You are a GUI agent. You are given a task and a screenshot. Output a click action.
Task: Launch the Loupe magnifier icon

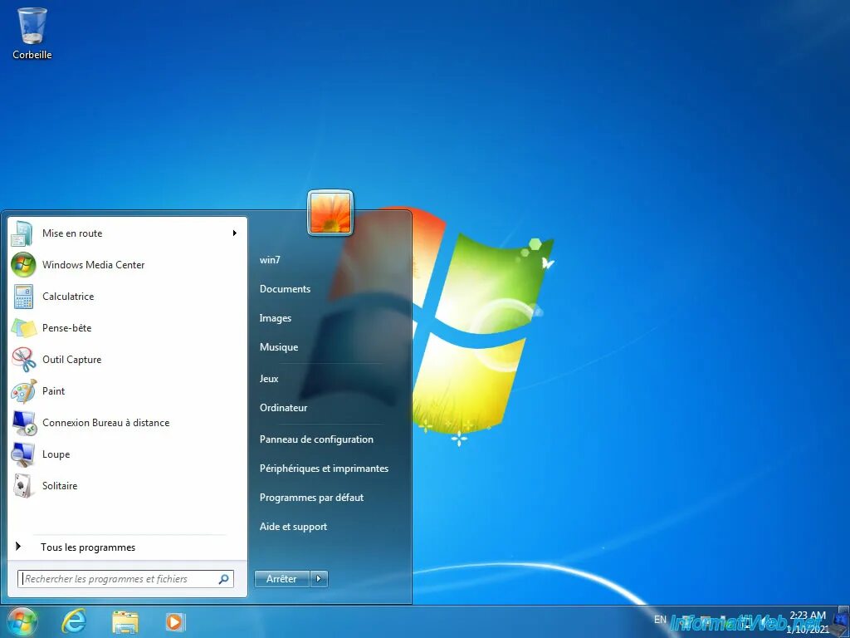(23, 454)
